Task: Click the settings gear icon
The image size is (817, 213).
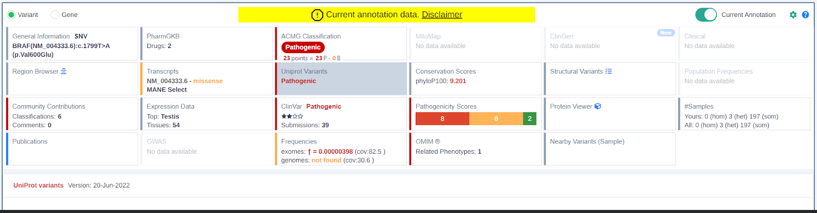Action: pyautogui.click(x=793, y=15)
